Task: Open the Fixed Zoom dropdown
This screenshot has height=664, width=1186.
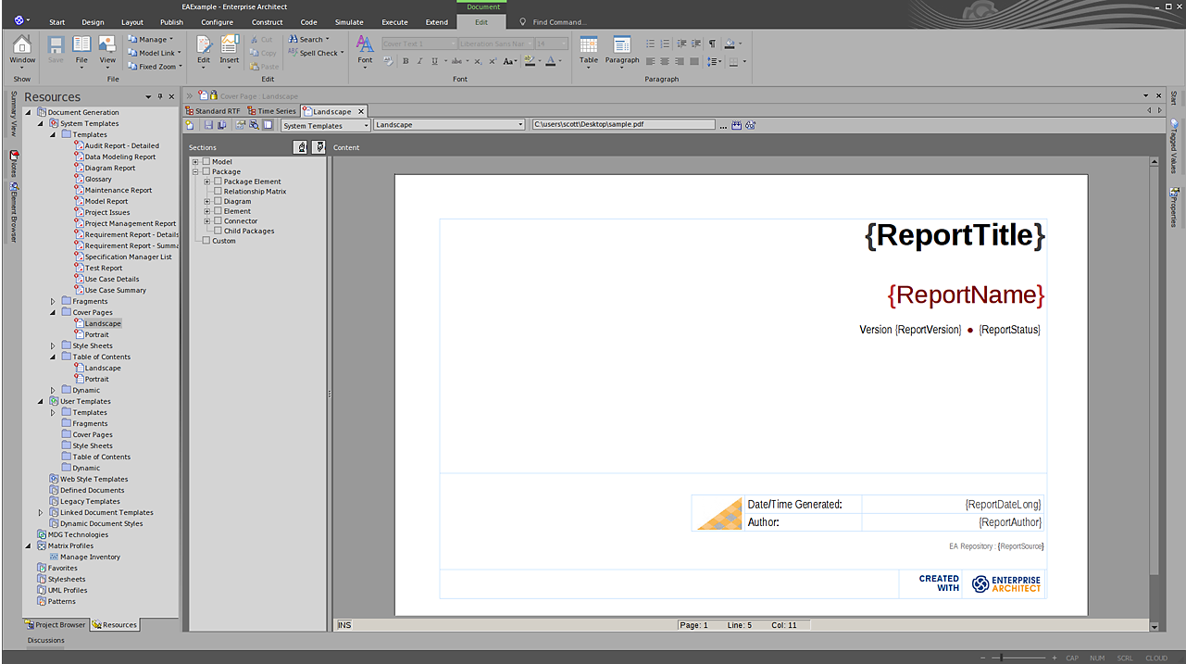Action: [x=155, y=67]
